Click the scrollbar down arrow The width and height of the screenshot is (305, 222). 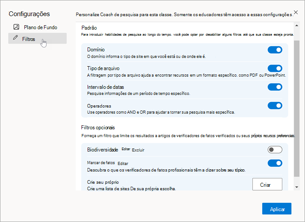coord(297,187)
